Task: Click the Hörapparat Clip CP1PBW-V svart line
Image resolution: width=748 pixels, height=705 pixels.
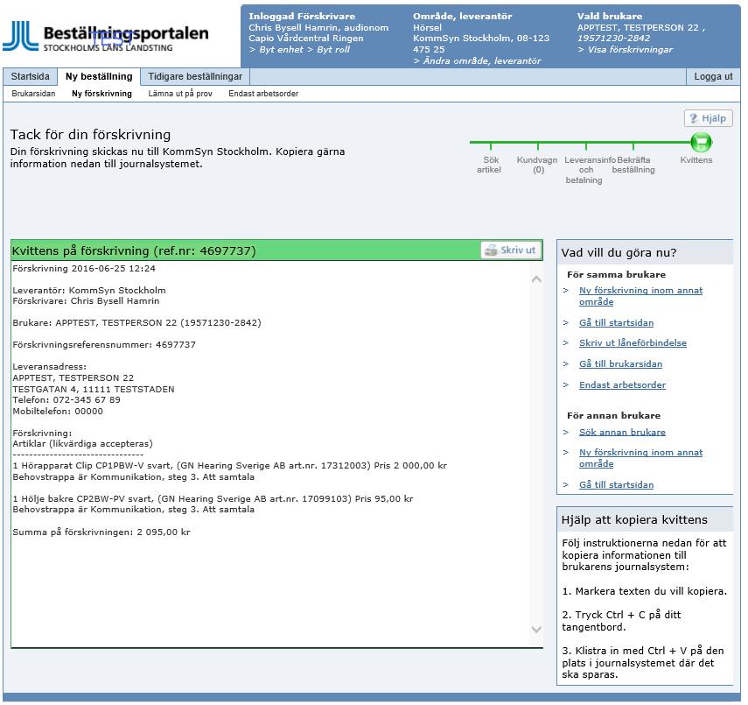Action: coord(229,465)
